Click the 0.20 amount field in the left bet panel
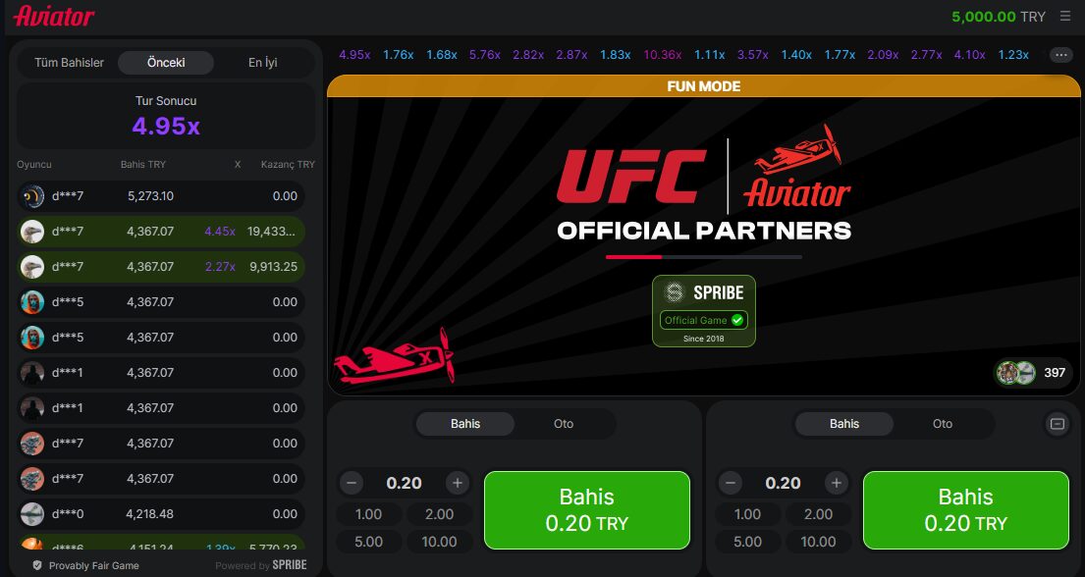This screenshot has width=1085, height=577. [405, 483]
